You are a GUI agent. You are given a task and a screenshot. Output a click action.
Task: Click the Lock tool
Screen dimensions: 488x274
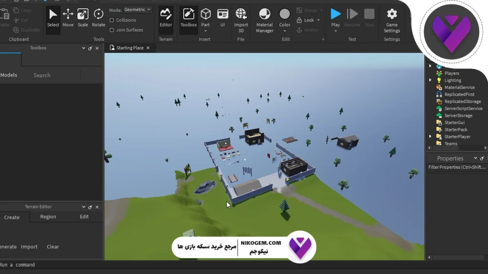pyautogui.click(x=305, y=20)
